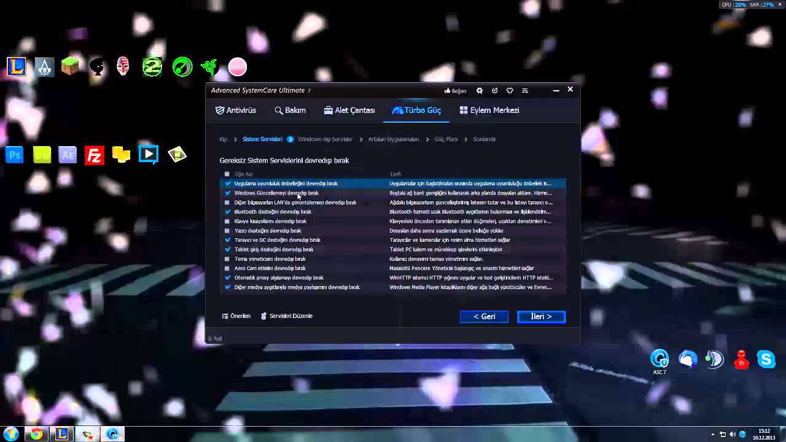Image resolution: width=786 pixels, height=442 pixels.
Task: Check Diğer bilgisayarları LAN'da görüntülemeyi devredışı bırak
Action: coord(228,203)
